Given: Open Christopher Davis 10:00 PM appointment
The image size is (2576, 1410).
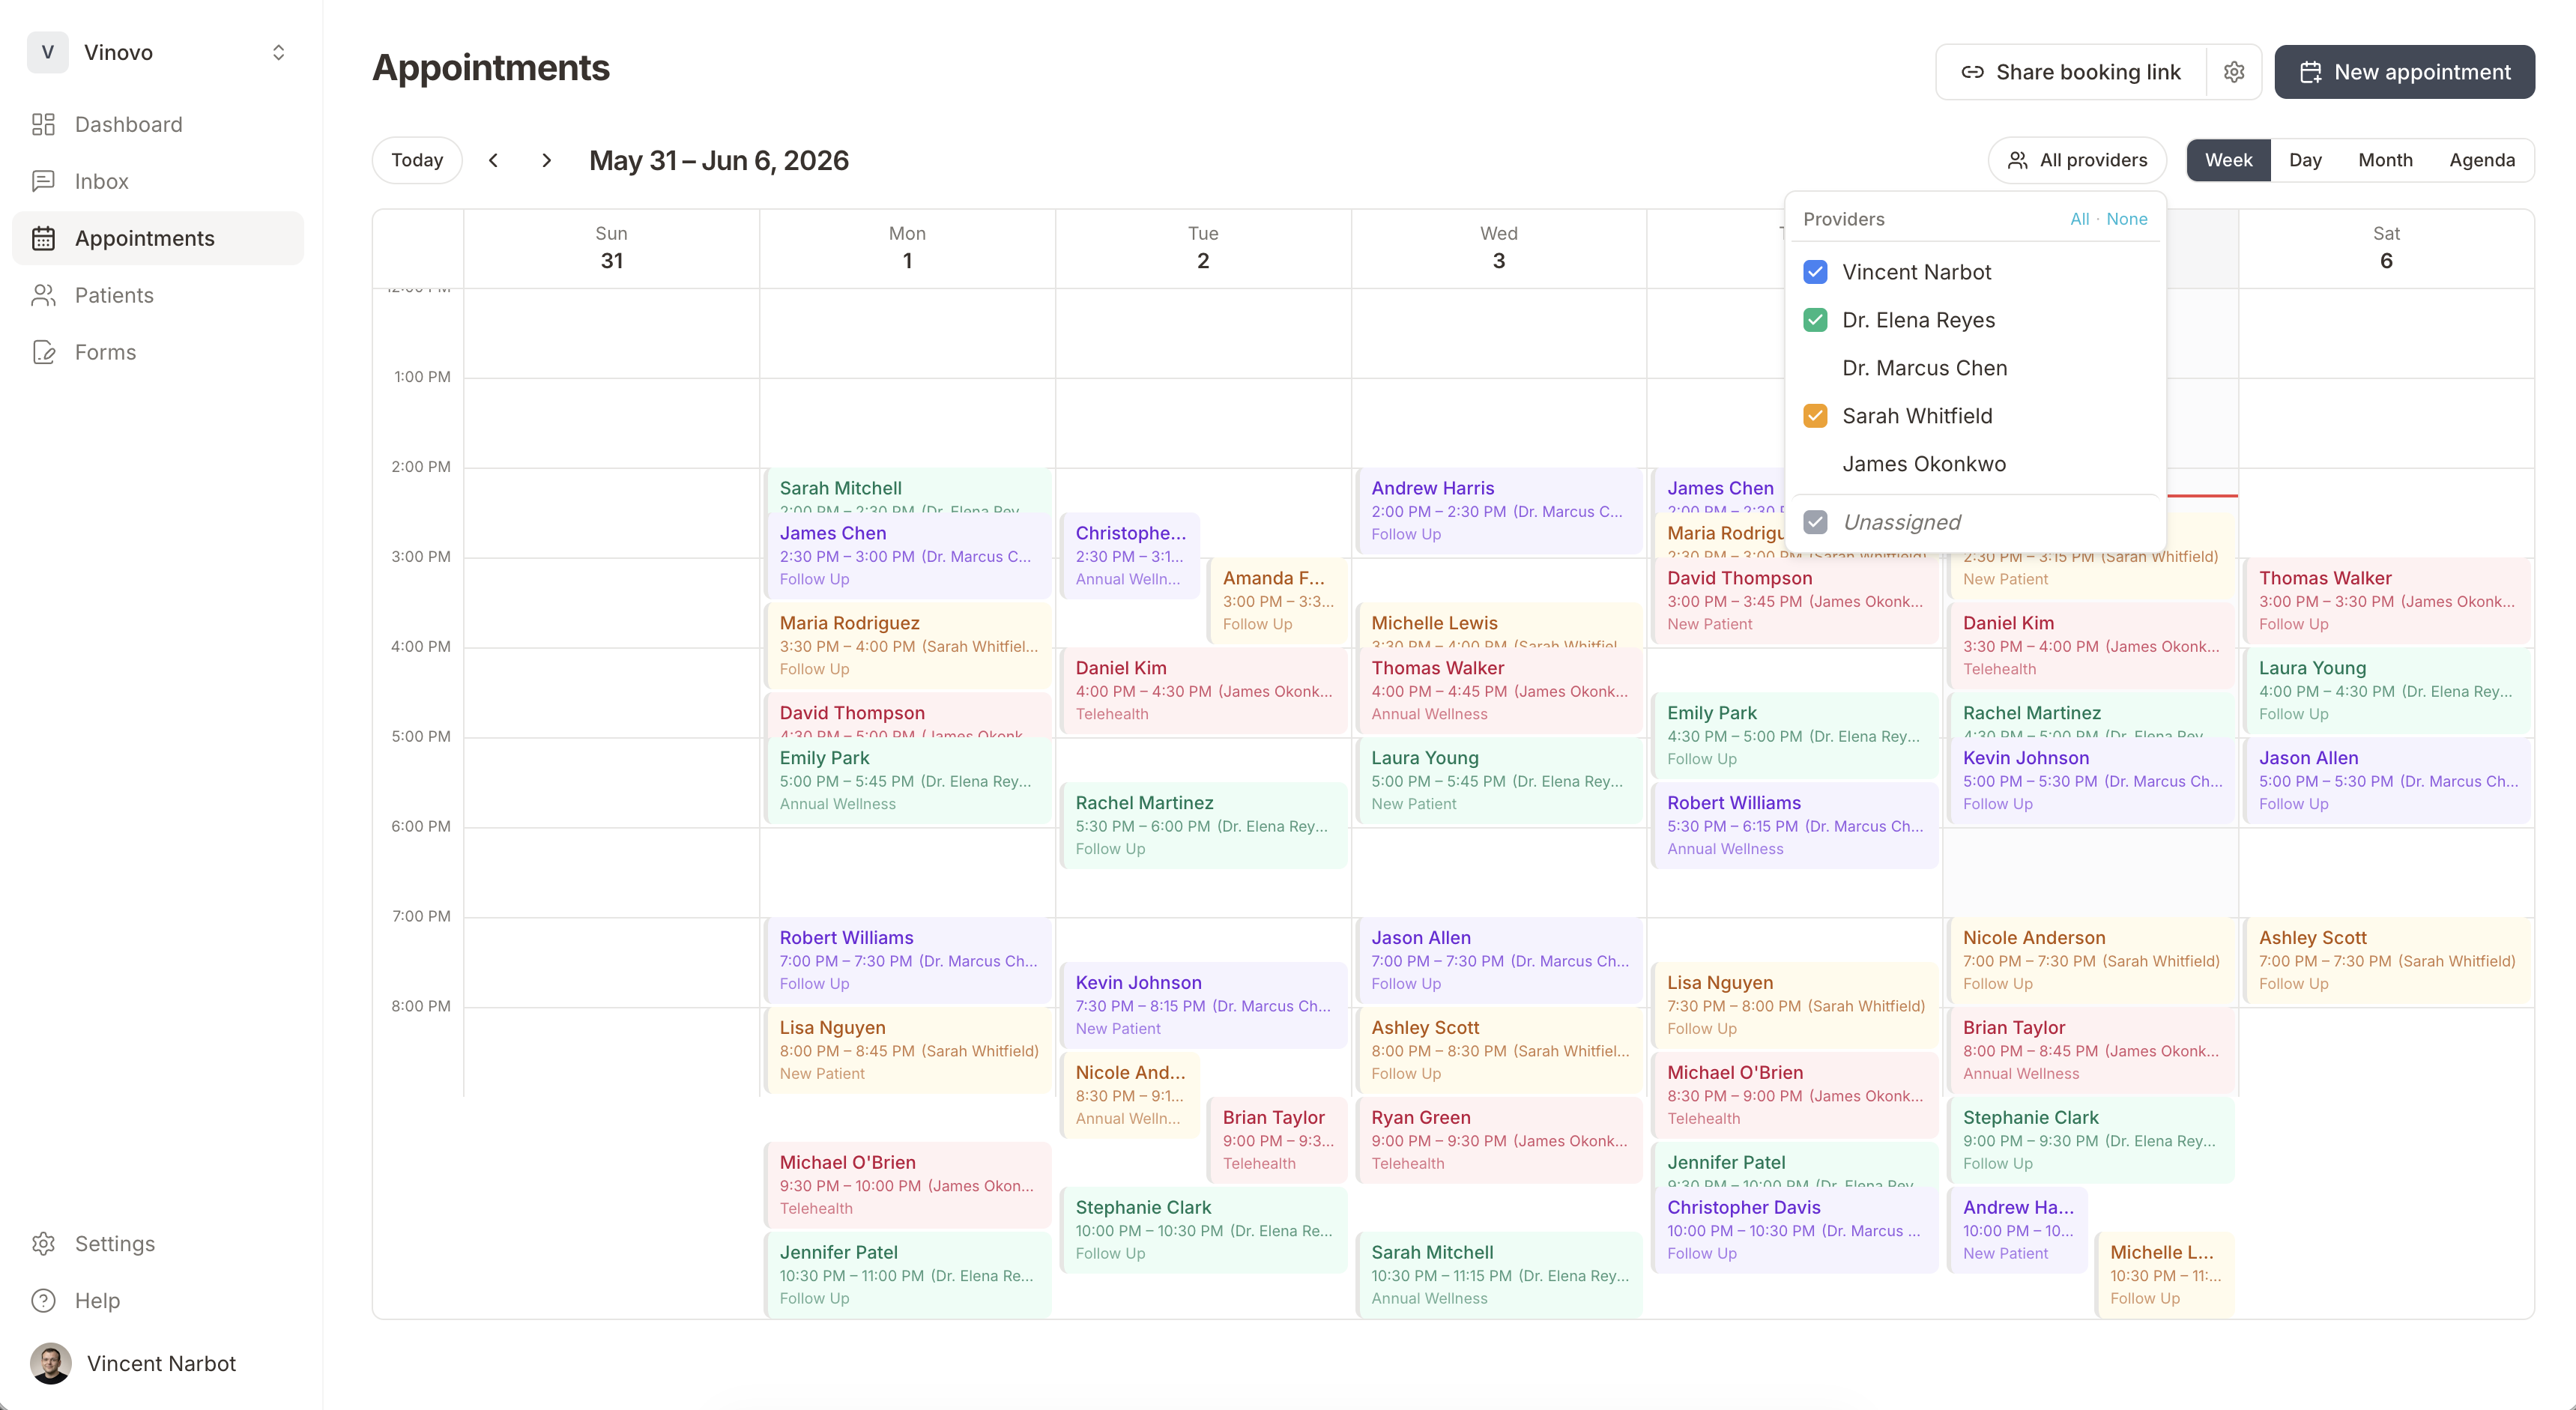Looking at the screenshot, I should [1795, 1230].
